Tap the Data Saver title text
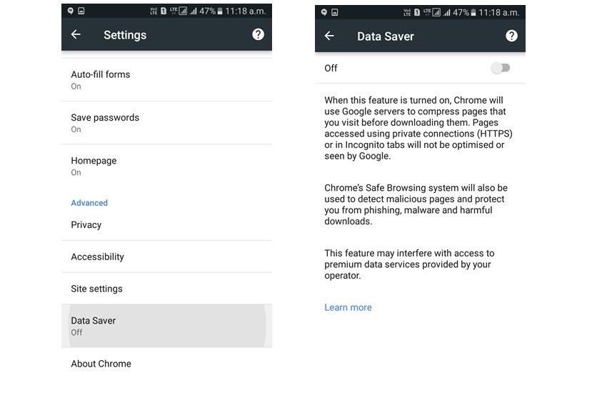The height and width of the screenshot is (393, 607). [386, 36]
